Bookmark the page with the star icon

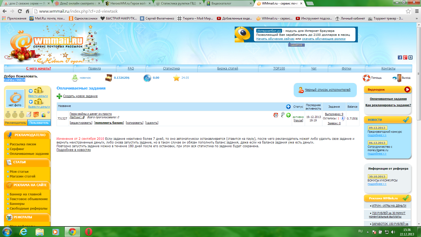(x=408, y=11)
